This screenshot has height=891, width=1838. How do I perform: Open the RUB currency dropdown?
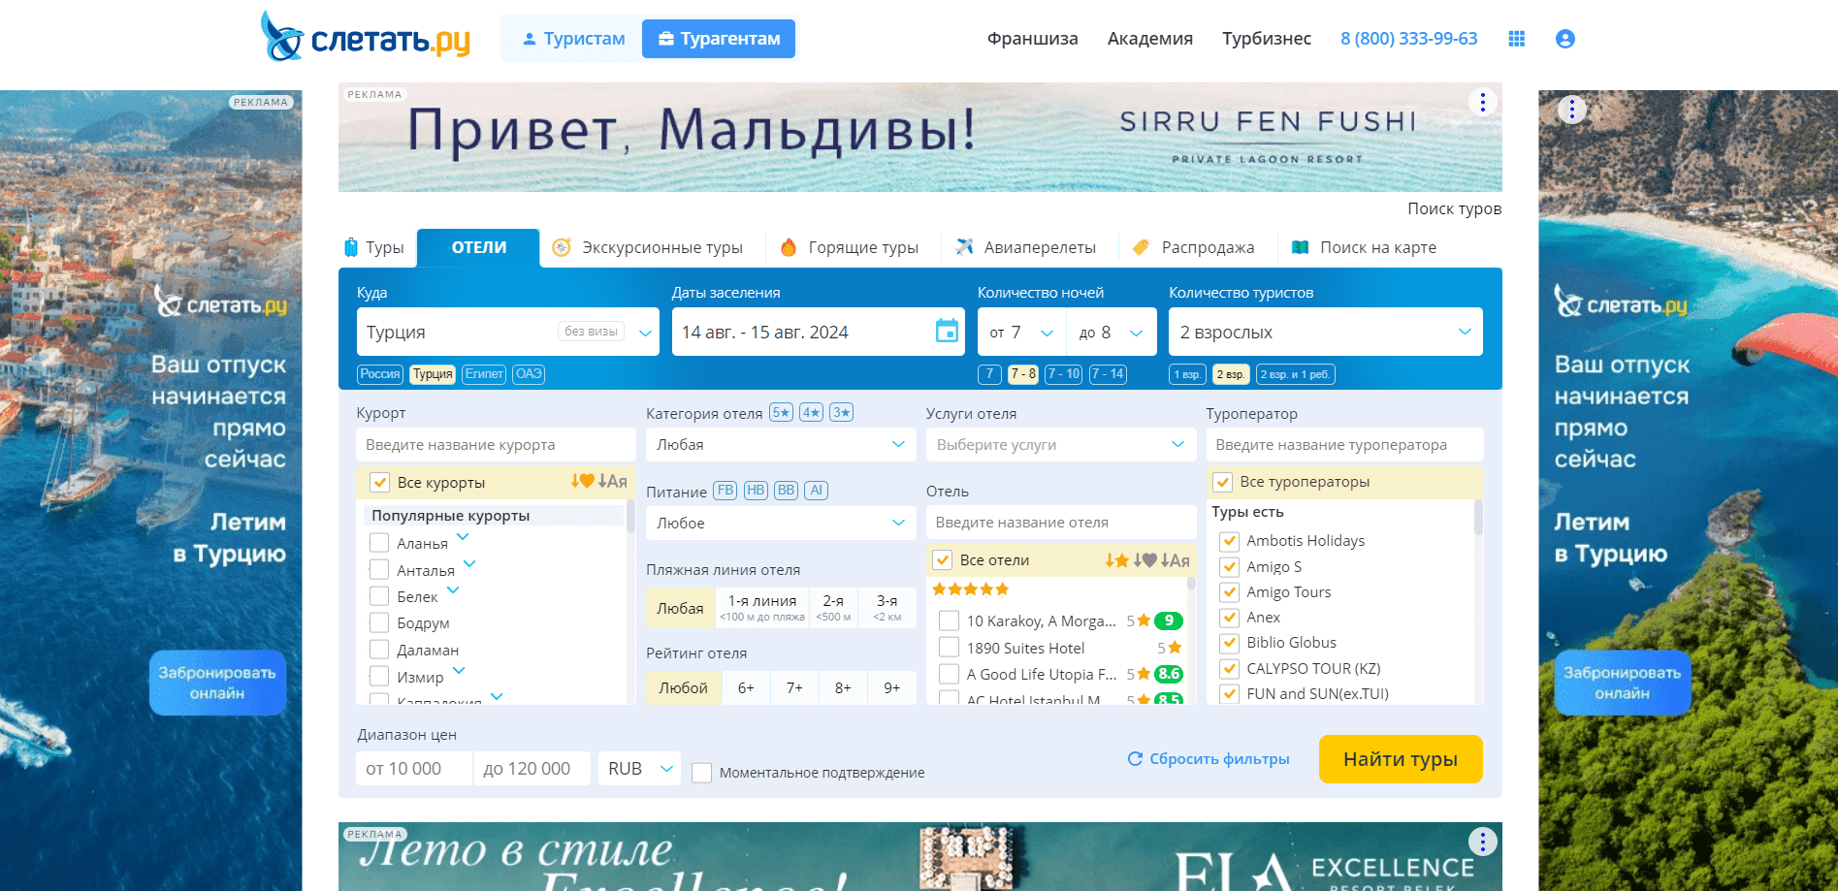(x=639, y=768)
